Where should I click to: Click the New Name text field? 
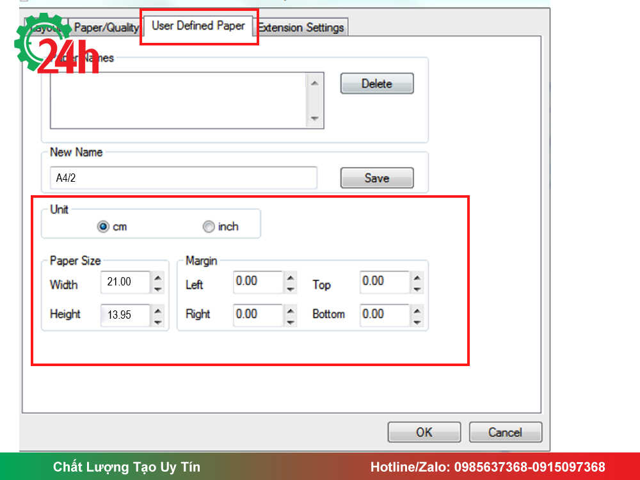183,178
